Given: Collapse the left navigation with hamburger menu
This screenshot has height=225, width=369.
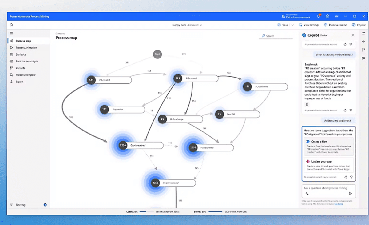Looking at the screenshot, I should pos(11,33).
